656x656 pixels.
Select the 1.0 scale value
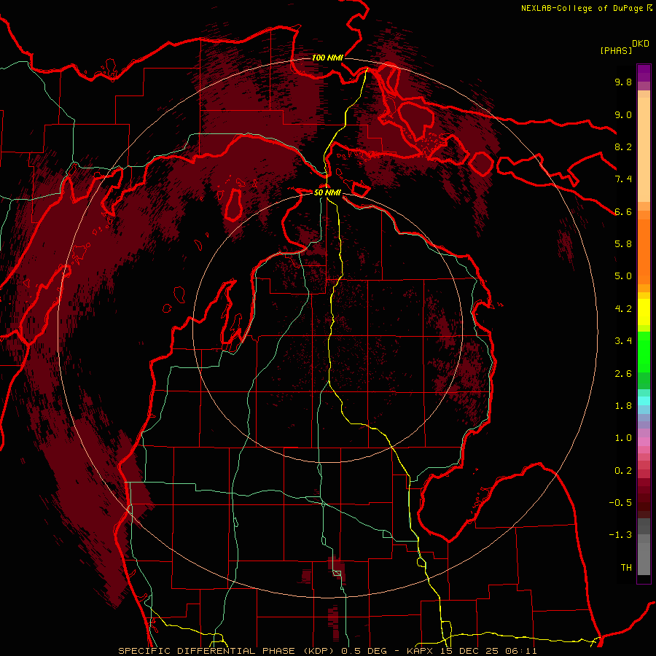[x=623, y=438]
